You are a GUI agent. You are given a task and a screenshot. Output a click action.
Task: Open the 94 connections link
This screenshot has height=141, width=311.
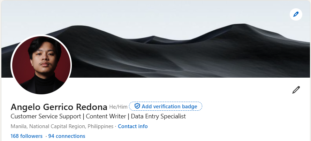coord(67,136)
